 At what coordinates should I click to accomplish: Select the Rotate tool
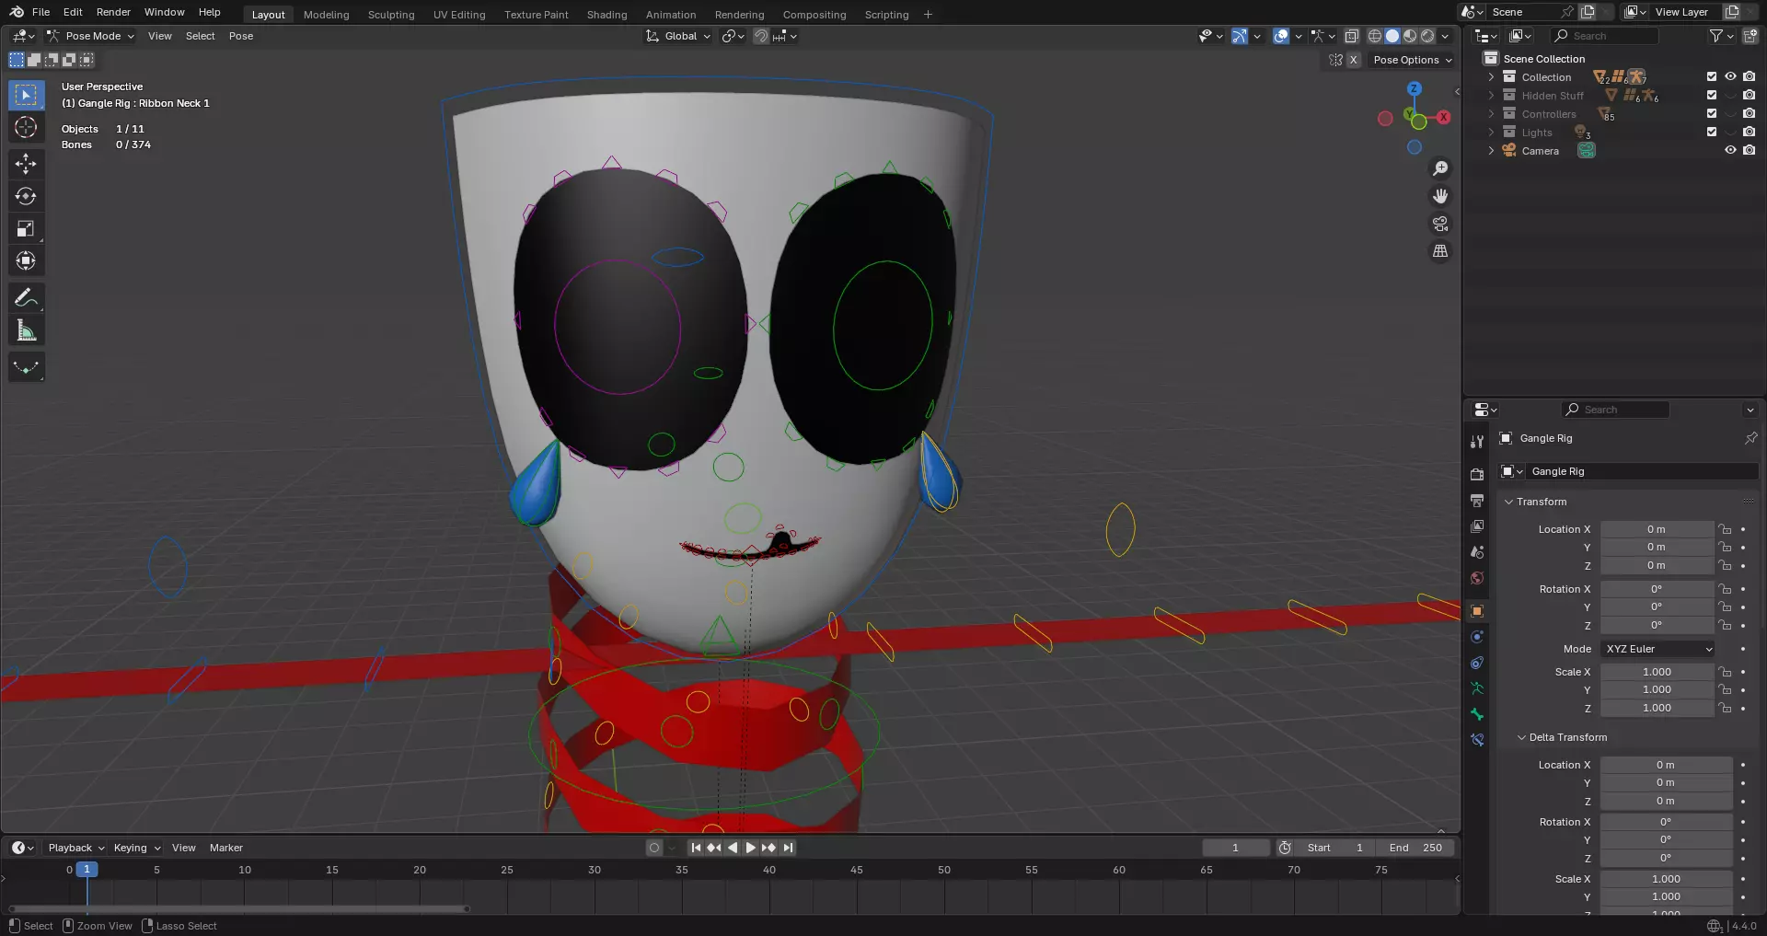(26, 196)
